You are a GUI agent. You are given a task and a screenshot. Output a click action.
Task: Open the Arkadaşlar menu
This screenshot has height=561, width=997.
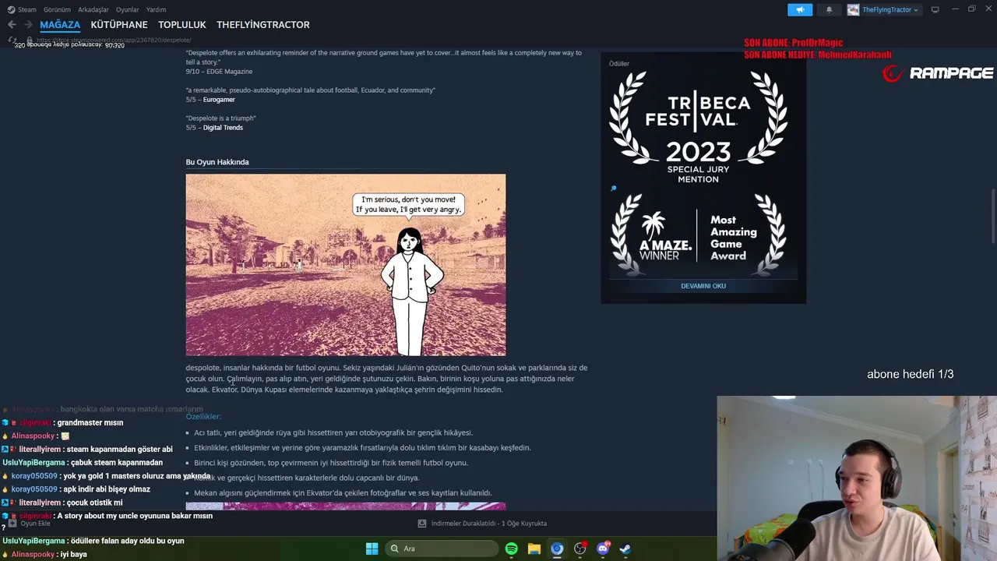[x=93, y=9]
